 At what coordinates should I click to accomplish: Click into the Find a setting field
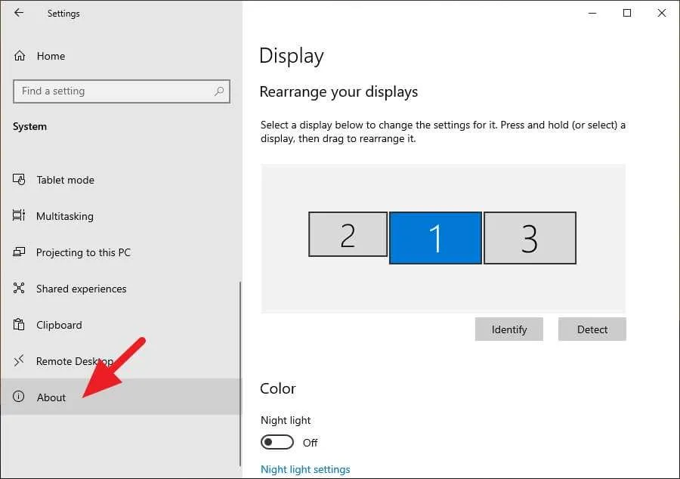coord(122,91)
